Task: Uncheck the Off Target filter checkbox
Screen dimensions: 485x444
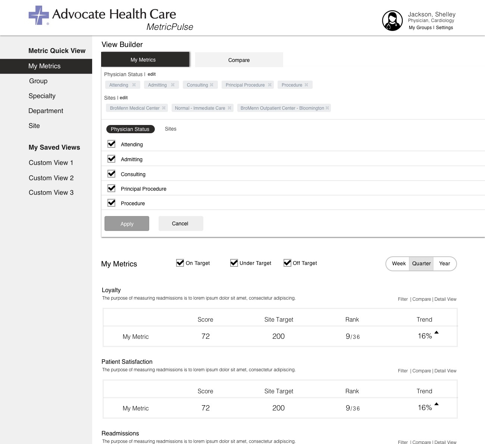Action: (287, 263)
